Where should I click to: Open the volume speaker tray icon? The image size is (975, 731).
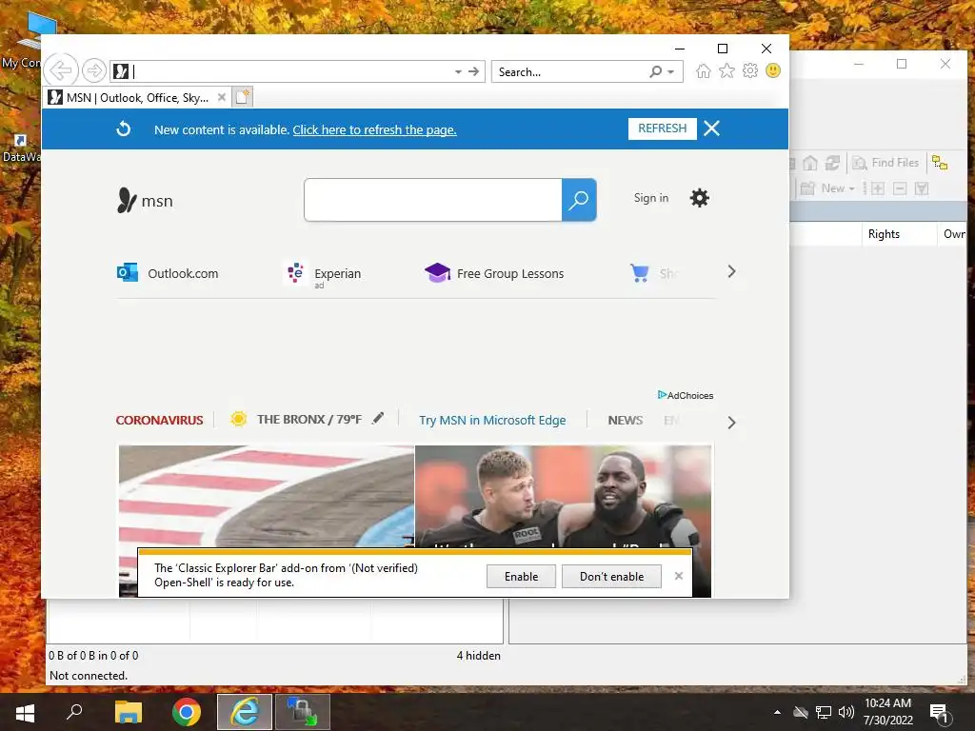pyautogui.click(x=846, y=712)
